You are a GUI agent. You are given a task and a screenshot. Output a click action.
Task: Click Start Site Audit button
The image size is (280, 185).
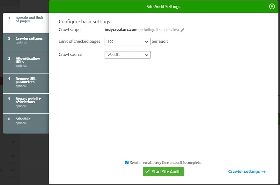point(163,171)
